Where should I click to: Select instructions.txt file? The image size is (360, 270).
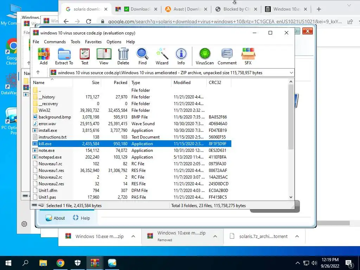coord(132,137)
